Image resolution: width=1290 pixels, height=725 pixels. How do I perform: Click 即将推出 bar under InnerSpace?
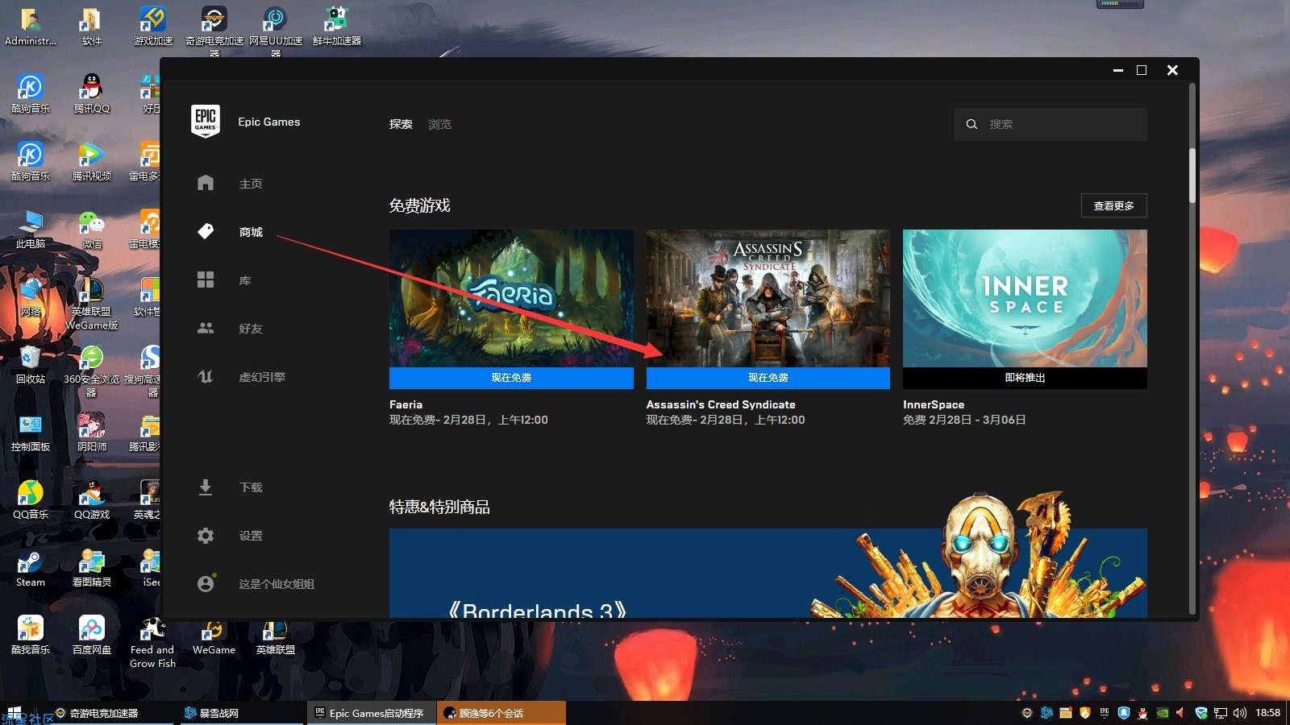1025,378
